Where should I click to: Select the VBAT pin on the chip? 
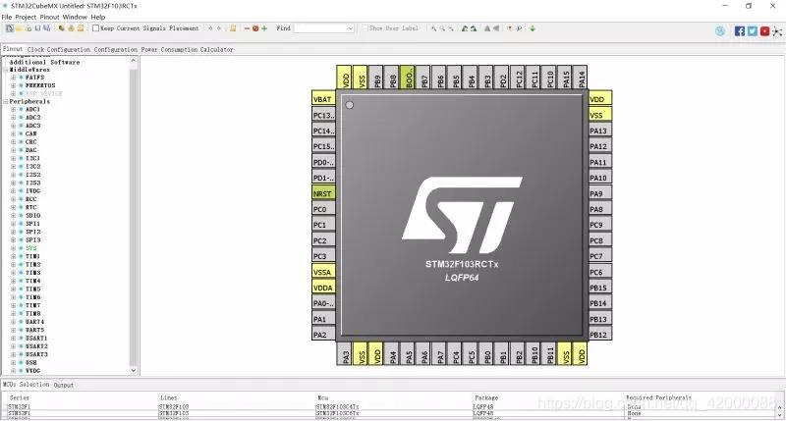tap(323, 99)
